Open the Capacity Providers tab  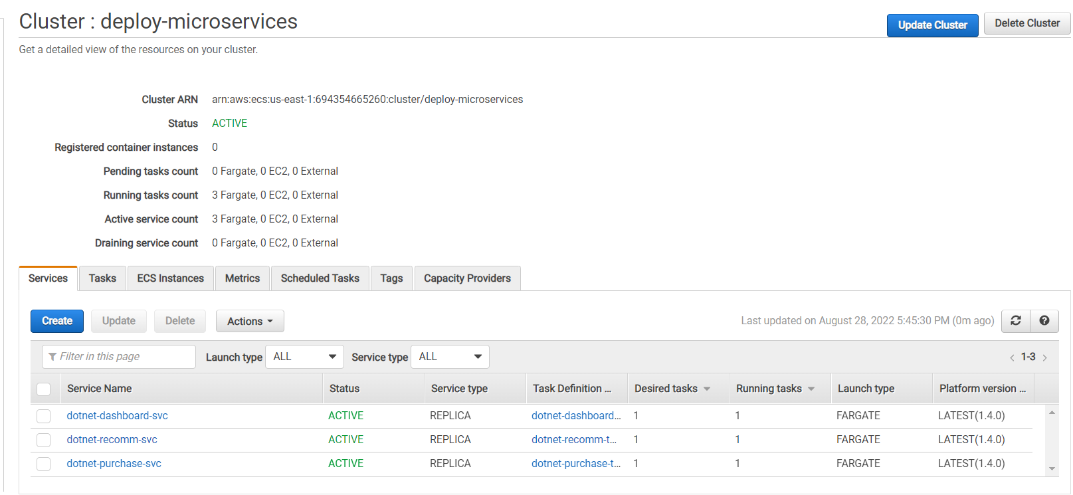click(467, 278)
